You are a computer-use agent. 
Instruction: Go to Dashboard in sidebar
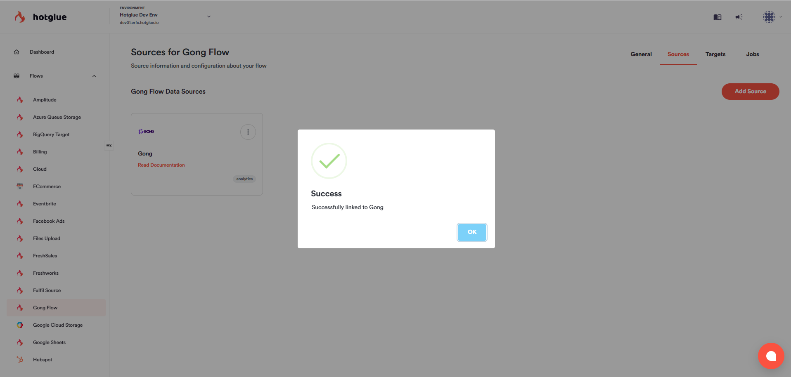42,52
